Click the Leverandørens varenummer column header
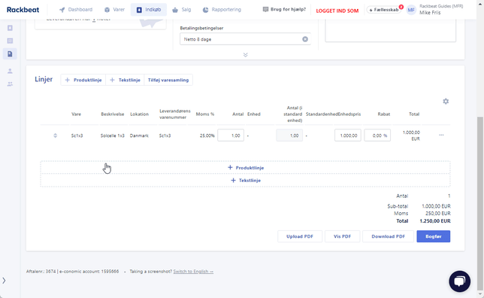 (174, 114)
